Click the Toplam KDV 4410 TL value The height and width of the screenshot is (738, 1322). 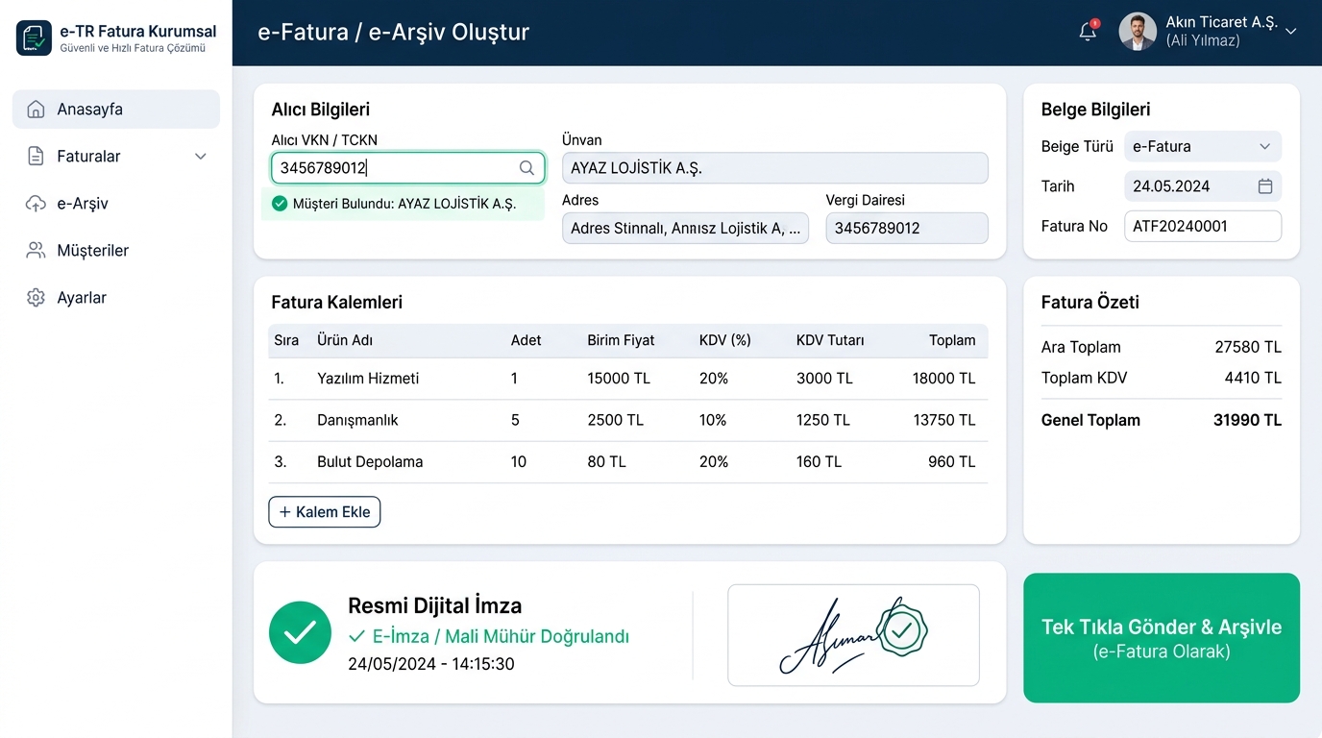pyautogui.click(x=1253, y=378)
